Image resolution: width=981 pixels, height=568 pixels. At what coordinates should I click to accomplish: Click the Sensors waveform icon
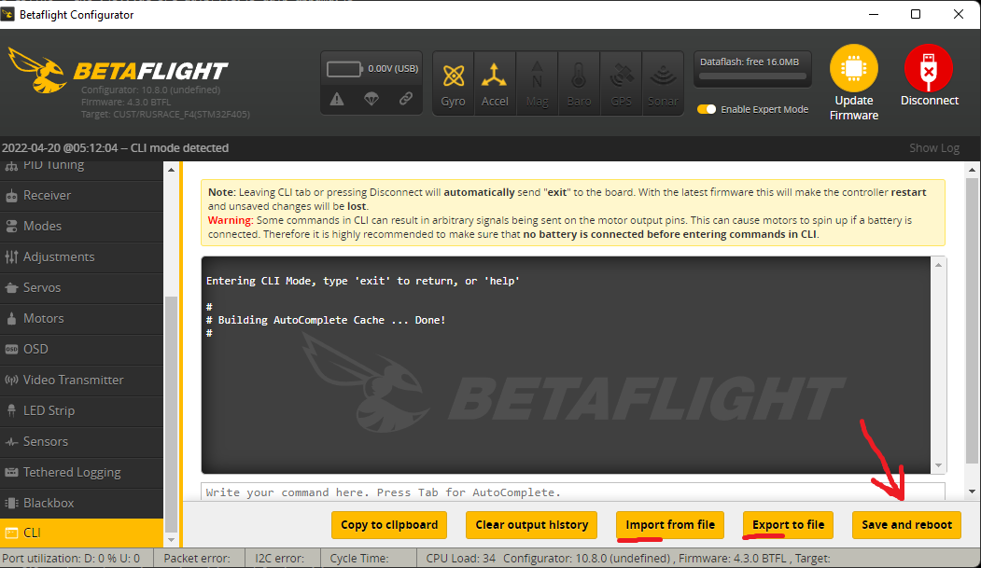(x=11, y=441)
